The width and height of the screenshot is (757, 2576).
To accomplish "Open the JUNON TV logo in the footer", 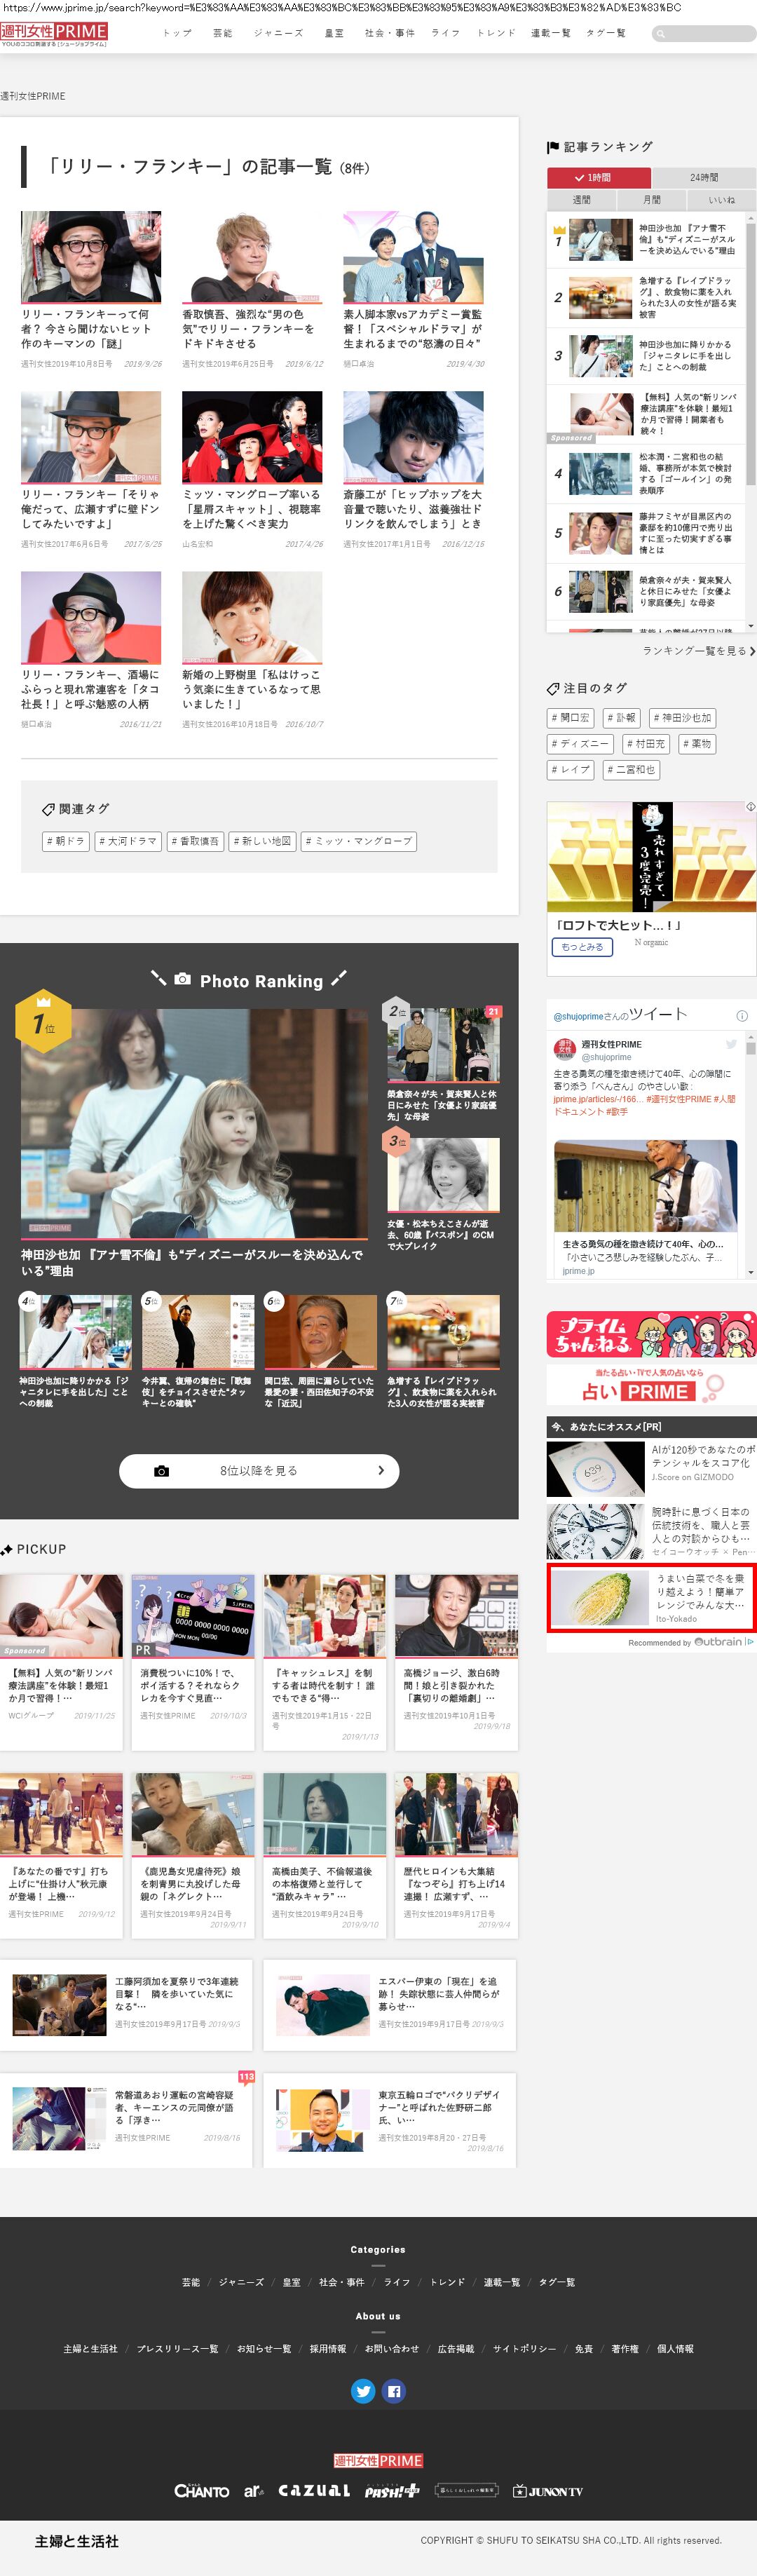I will click(x=547, y=2490).
